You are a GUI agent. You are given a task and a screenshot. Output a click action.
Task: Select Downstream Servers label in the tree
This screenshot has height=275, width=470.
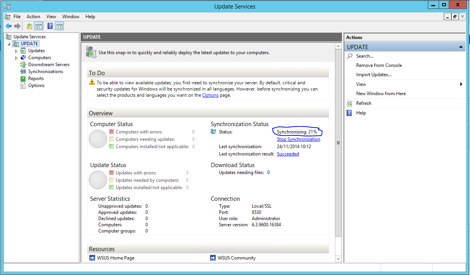pyautogui.click(x=49, y=65)
